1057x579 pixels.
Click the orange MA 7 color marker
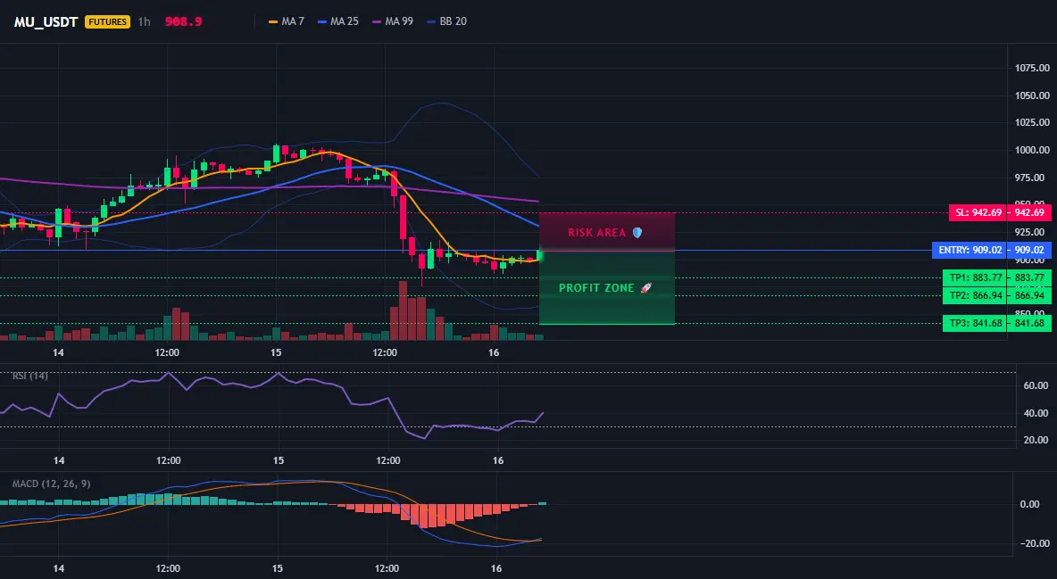click(273, 21)
